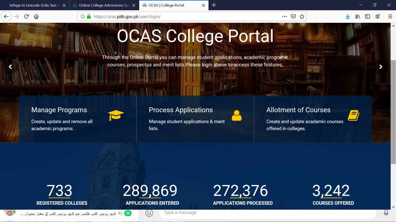Viewport: 396px width, 222px height.
Task: Click the 733 registered colleges count
Action: click(x=59, y=191)
